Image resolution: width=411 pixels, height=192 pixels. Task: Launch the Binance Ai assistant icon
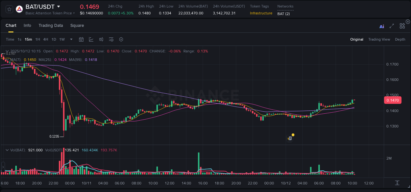(x=382, y=26)
